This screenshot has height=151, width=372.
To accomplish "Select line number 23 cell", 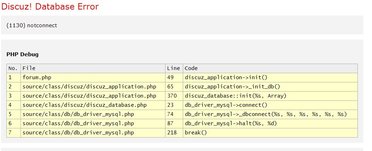I will pos(174,105).
